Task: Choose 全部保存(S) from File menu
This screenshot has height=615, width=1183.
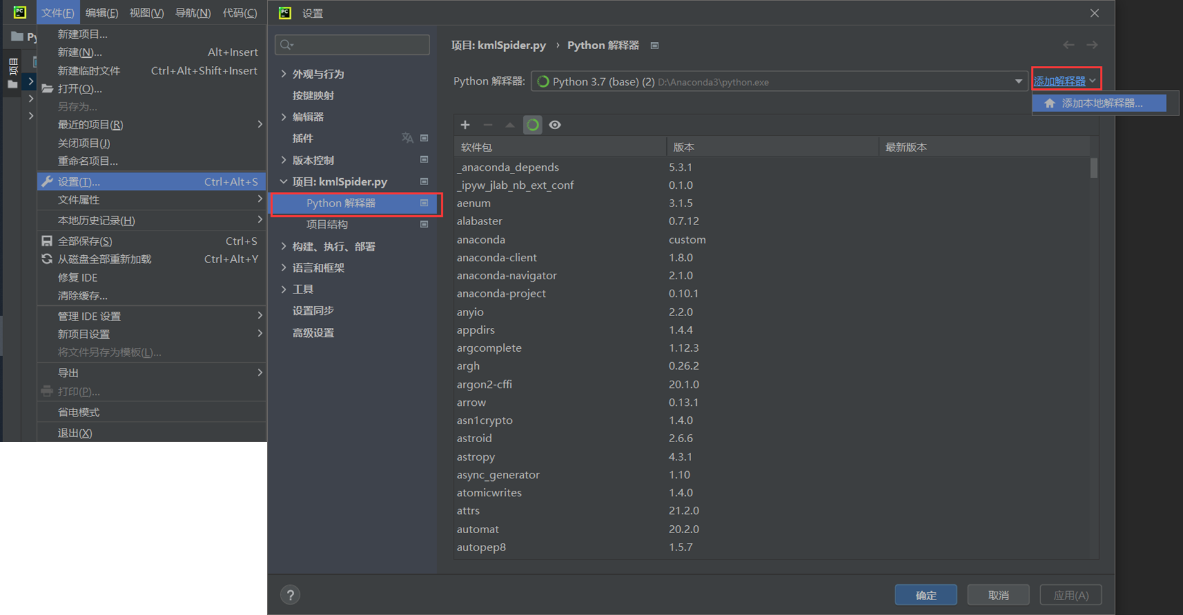Action: pos(151,241)
